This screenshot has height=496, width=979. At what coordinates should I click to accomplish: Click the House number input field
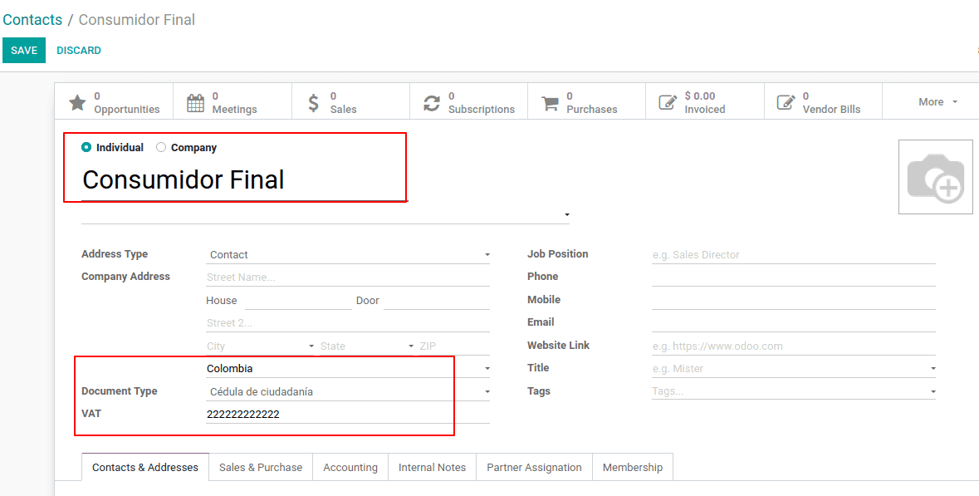pos(298,301)
